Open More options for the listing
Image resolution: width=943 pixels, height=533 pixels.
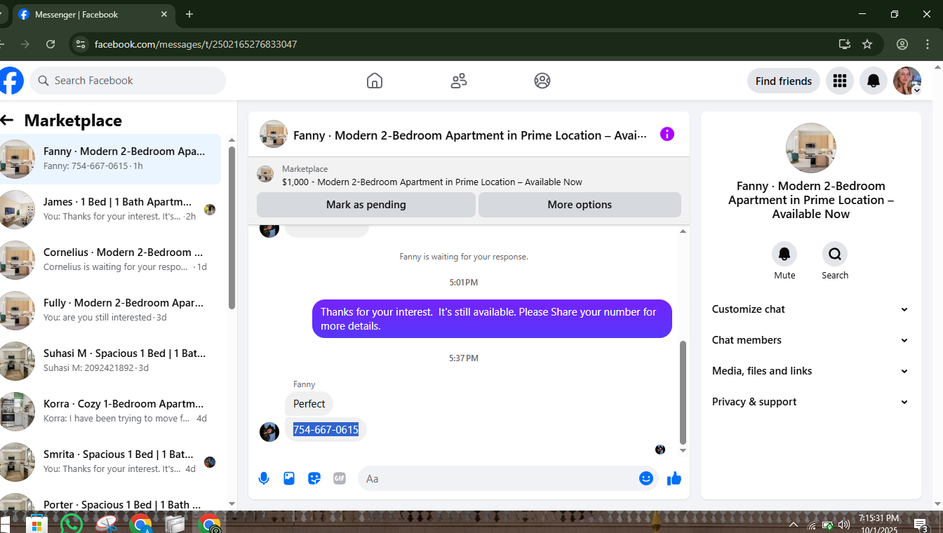pyautogui.click(x=580, y=205)
